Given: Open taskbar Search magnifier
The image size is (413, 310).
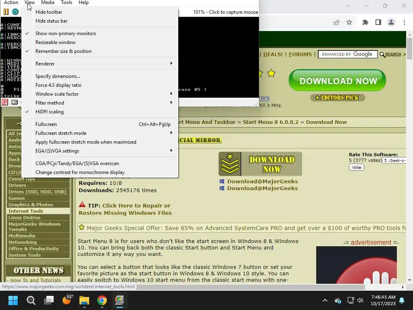Looking at the screenshot, I should click(31, 300).
